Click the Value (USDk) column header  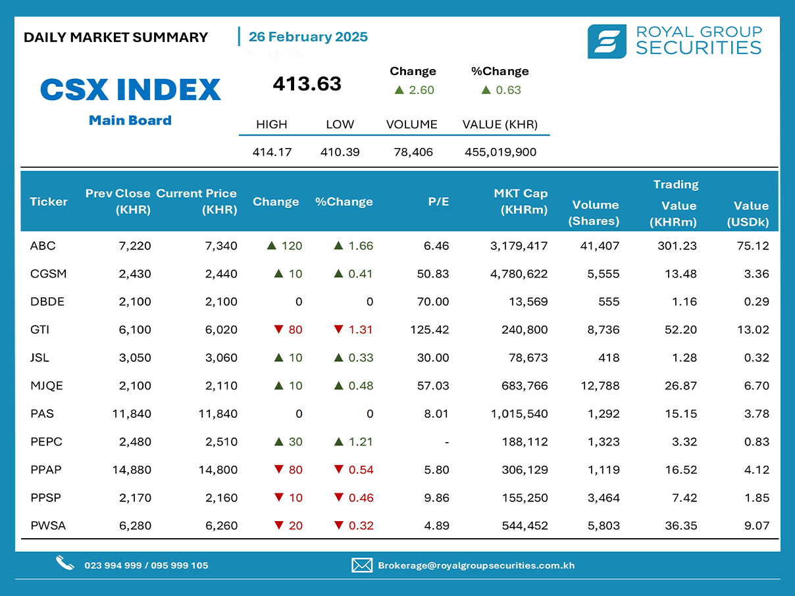point(748,214)
